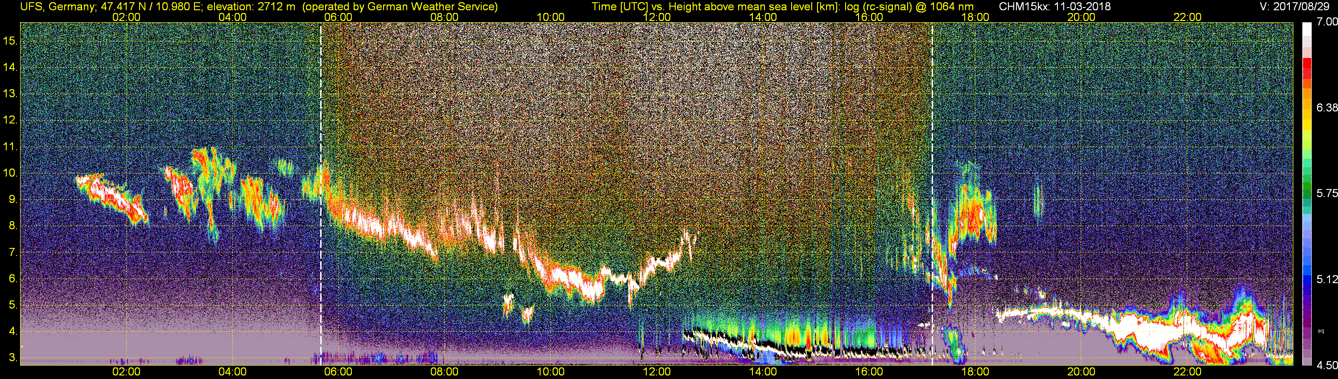Image resolution: width=1338 pixels, height=379 pixels.
Task: Click the 8 km height axis label
Action: (x=13, y=226)
